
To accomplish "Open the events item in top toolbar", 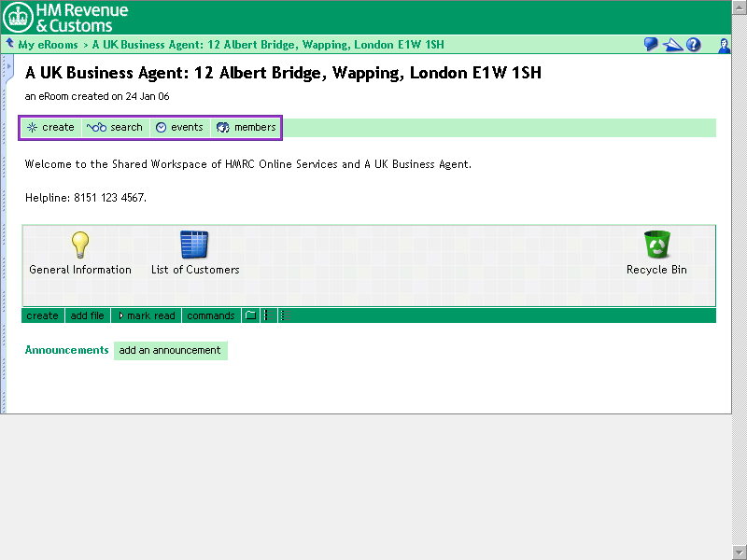I will (x=179, y=128).
